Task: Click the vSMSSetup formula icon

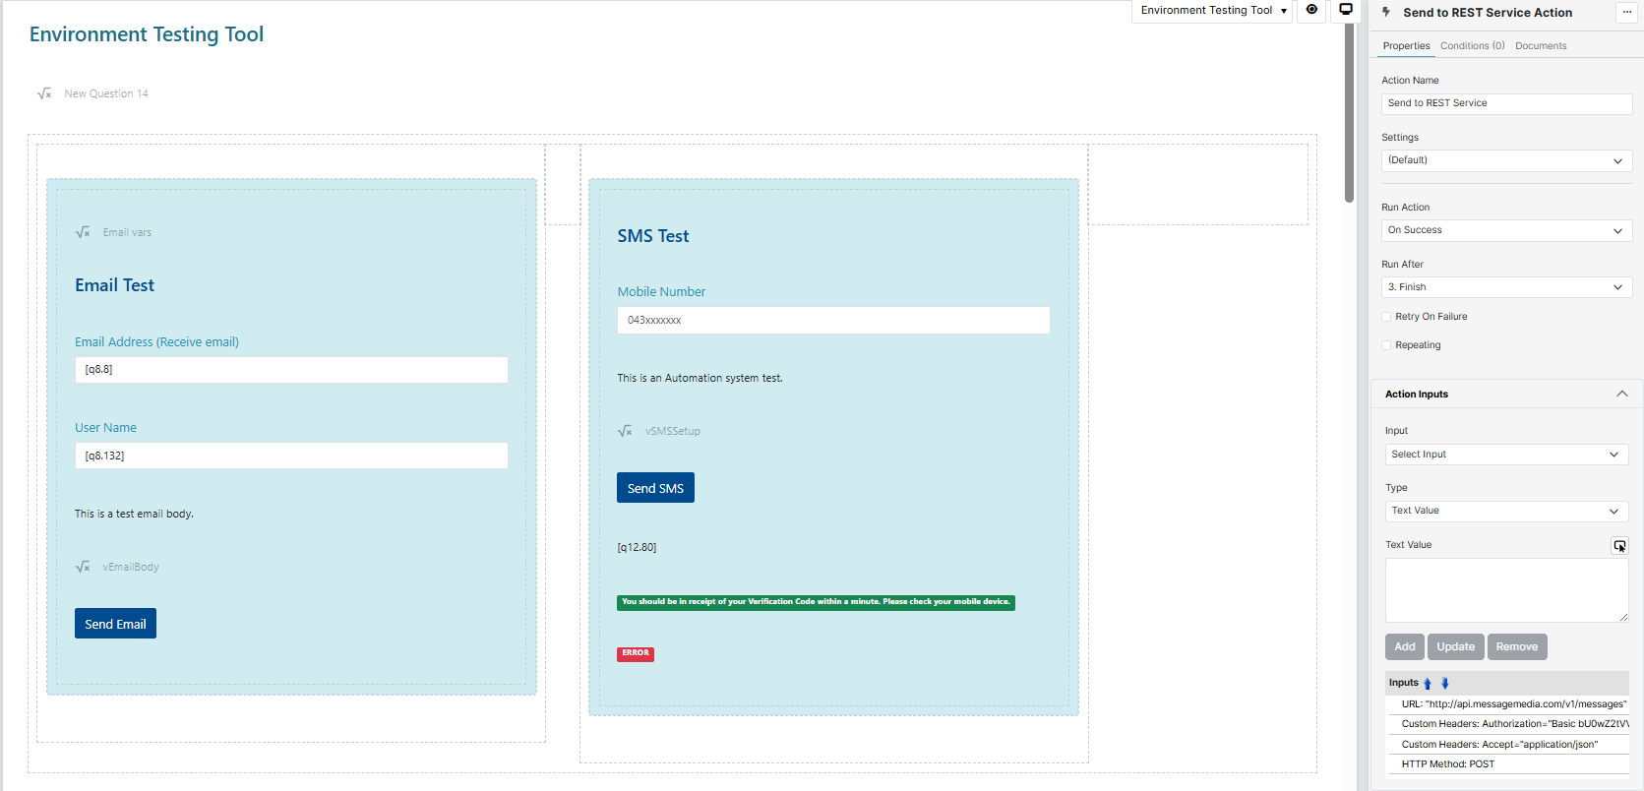Action: (x=625, y=431)
